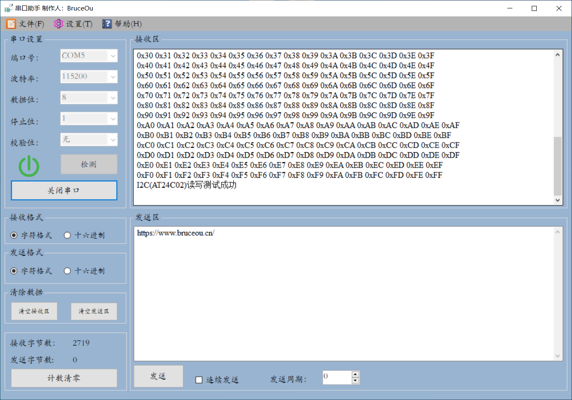572x400 pixels.
Task: Click the 0xA0 value in receive area
Action: click(146, 125)
